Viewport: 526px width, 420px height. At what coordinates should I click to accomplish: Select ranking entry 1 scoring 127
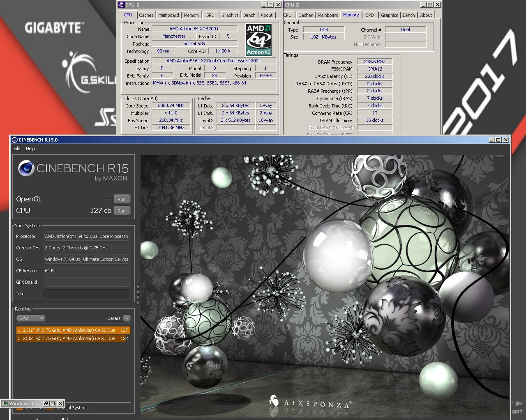point(73,330)
